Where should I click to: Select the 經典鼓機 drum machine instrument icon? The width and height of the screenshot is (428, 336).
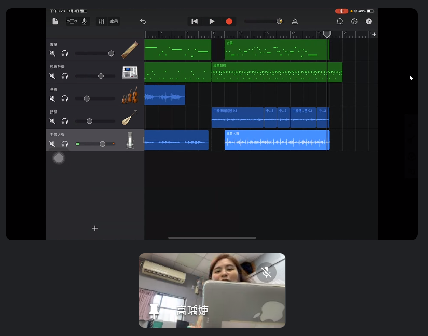(x=130, y=73)
